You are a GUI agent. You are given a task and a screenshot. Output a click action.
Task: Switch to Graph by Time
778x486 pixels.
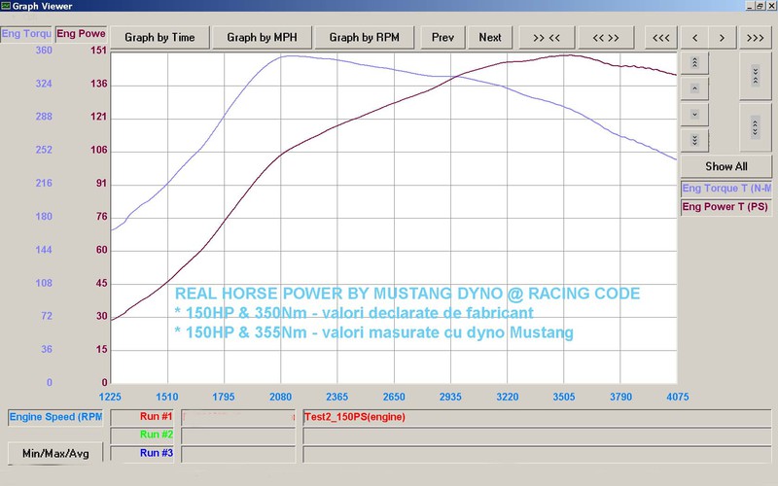(x=159, y=38)
